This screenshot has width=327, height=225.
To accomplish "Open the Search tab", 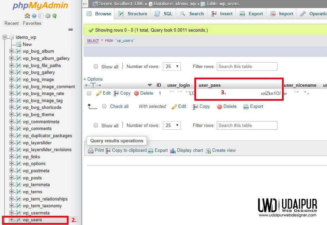I will (x=191, y=14).
